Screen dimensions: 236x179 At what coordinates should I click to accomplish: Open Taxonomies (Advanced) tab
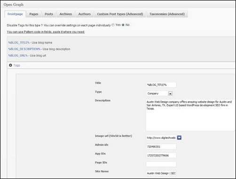[x=167, y=14]
